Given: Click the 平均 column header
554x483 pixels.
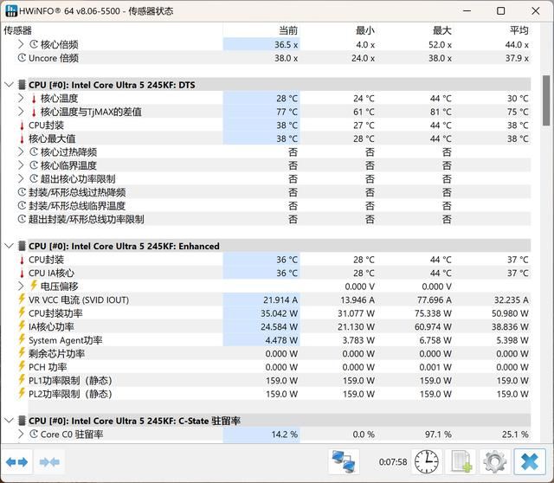Looking at the screenshot, I should tap(519, 30).
